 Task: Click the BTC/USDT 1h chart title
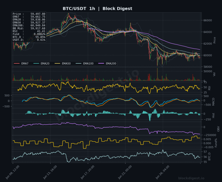[97, 9]
